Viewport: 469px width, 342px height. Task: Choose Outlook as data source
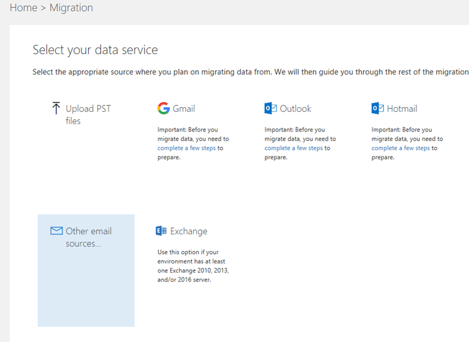click(x=295, y=108)
